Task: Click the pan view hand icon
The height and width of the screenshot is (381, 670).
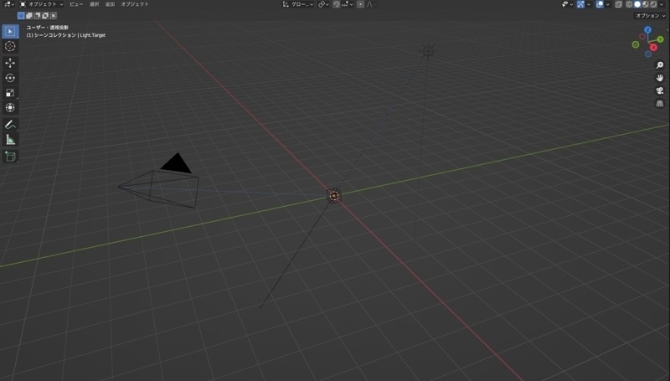Action: [x=660, y=78]
